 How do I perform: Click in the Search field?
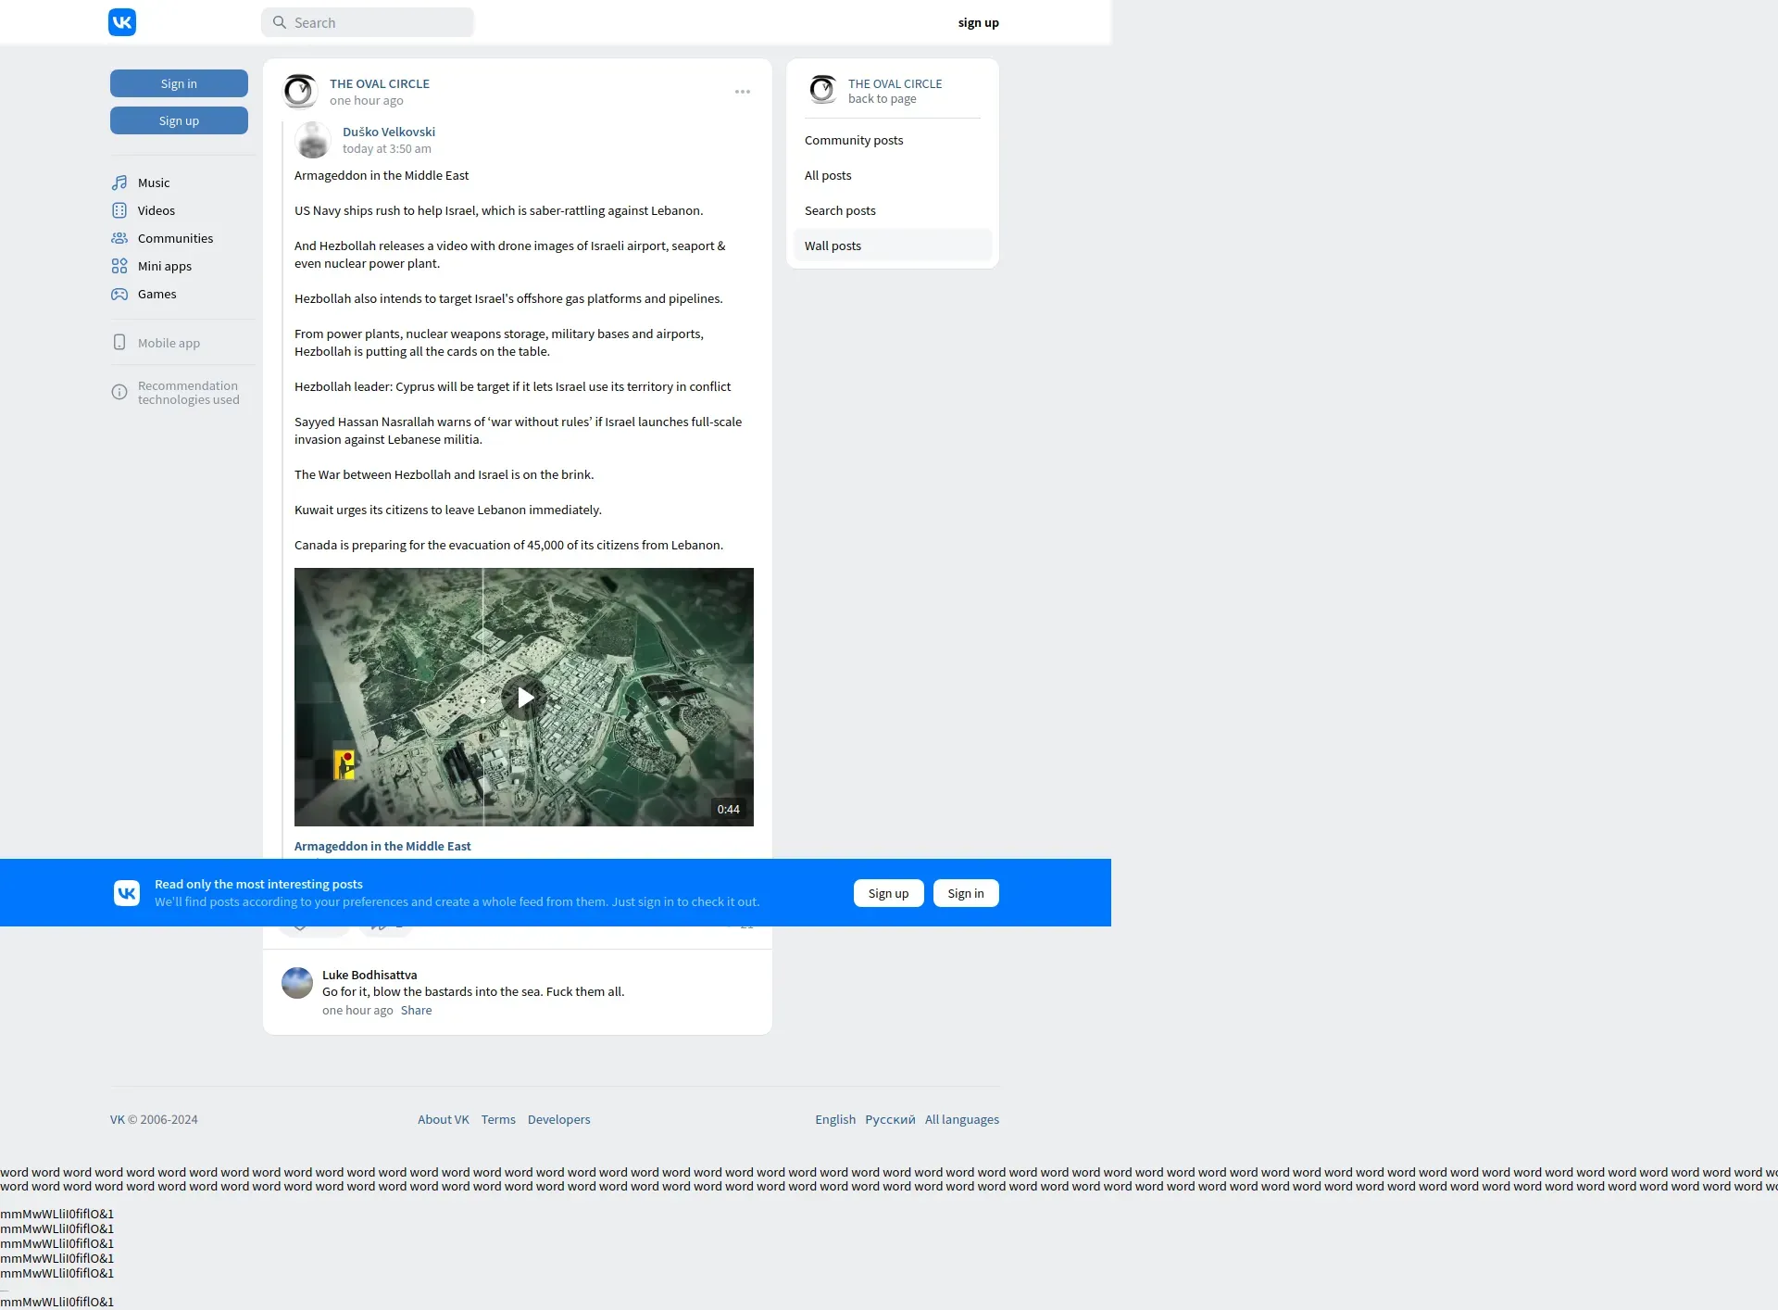point(380,22)
